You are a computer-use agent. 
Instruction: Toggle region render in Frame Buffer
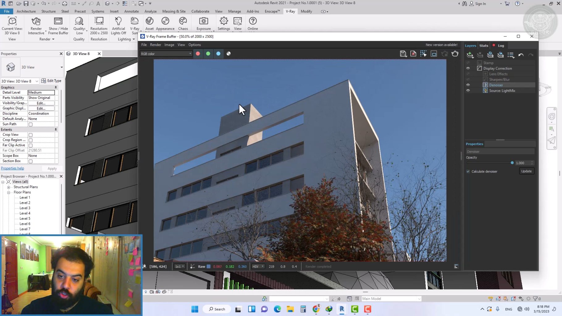(434, 54)
